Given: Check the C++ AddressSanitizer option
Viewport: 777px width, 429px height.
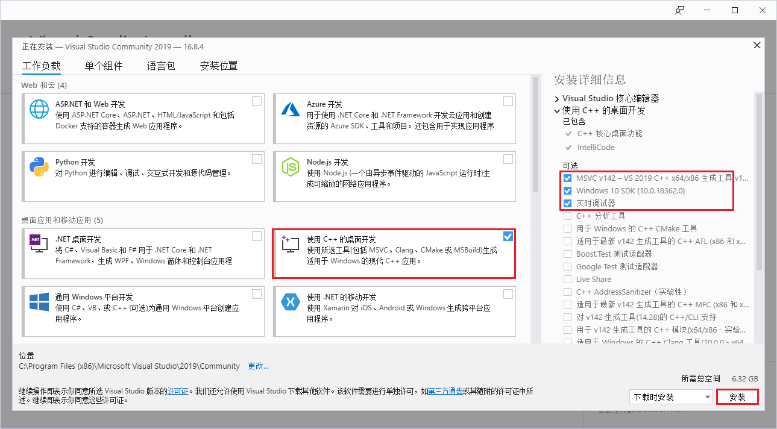Looking at the screenshot, I should click(x=567, y=292).
